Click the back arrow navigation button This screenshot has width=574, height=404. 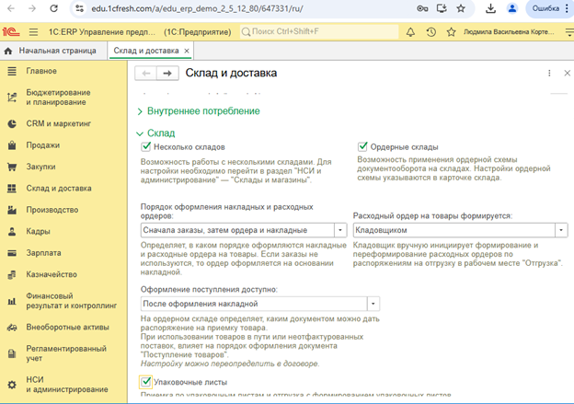pos(145,74)
